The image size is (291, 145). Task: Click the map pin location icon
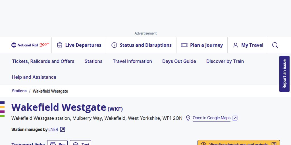coord(188,118)
